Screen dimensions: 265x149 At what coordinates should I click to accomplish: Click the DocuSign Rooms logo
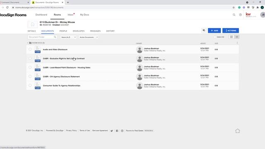click(x=13, y=15)
